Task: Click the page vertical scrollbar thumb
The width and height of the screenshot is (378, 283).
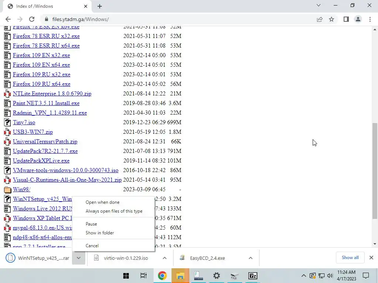Action: (375, 171)
